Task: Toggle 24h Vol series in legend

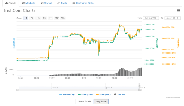Action: pos(120,94)
